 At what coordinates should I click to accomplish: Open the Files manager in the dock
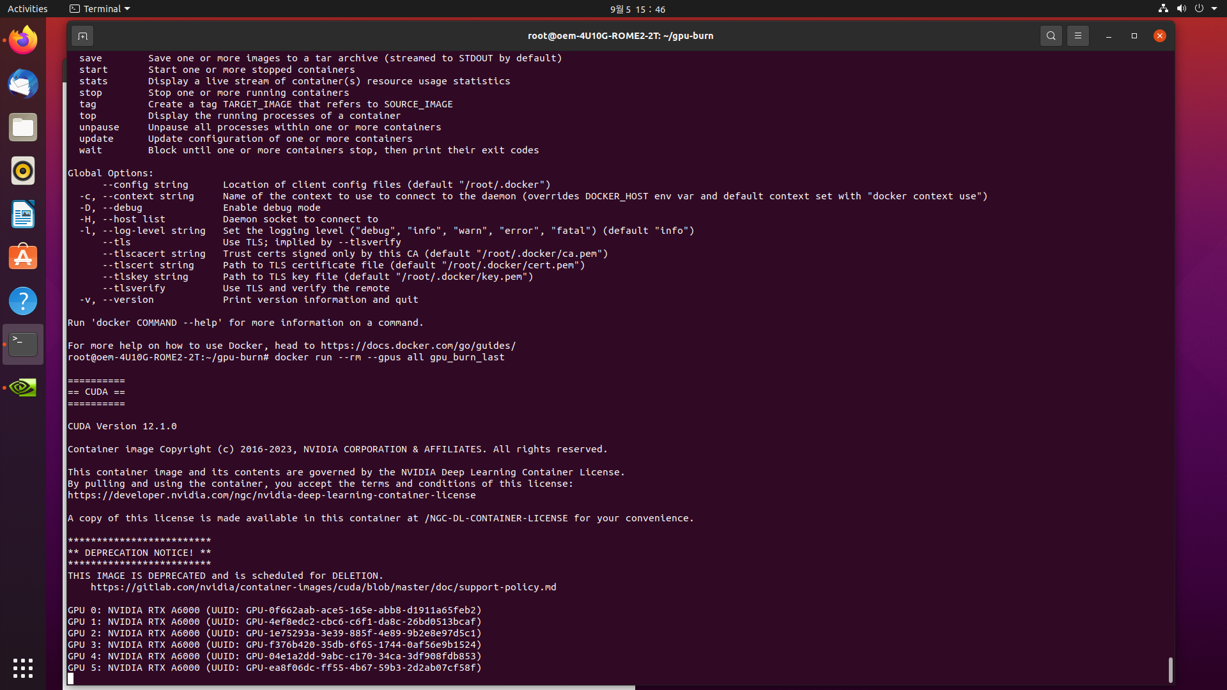coord(23,127)
